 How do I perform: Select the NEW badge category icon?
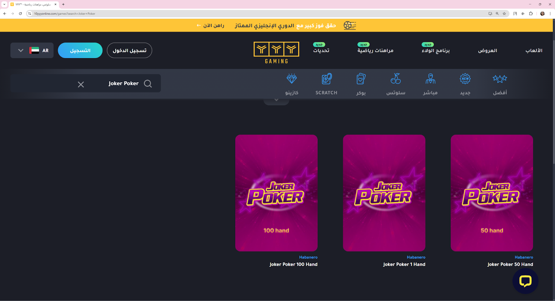[465, 79]
